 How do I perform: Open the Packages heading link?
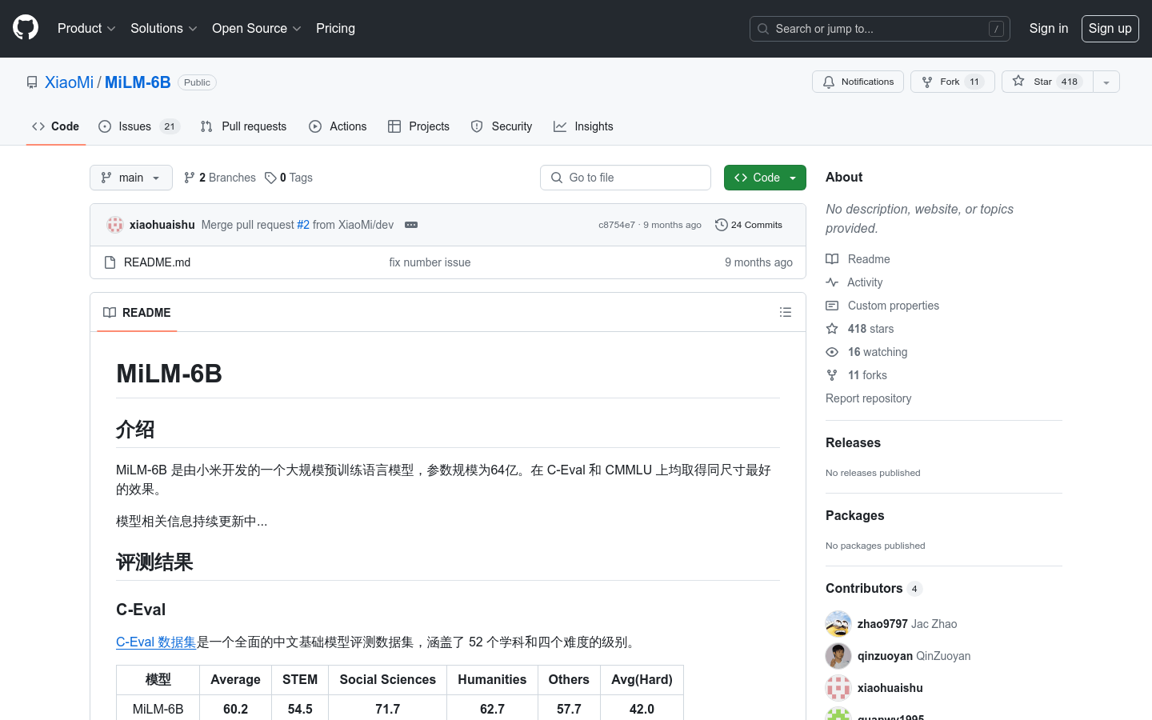[854, 515]
